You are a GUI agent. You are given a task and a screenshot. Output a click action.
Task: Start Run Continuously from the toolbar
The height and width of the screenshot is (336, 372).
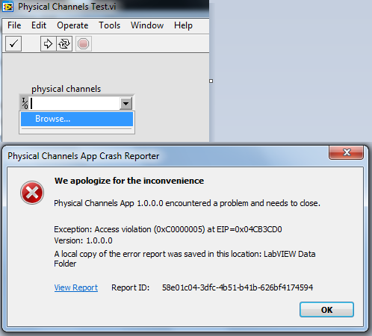click(x=64, y=44)
